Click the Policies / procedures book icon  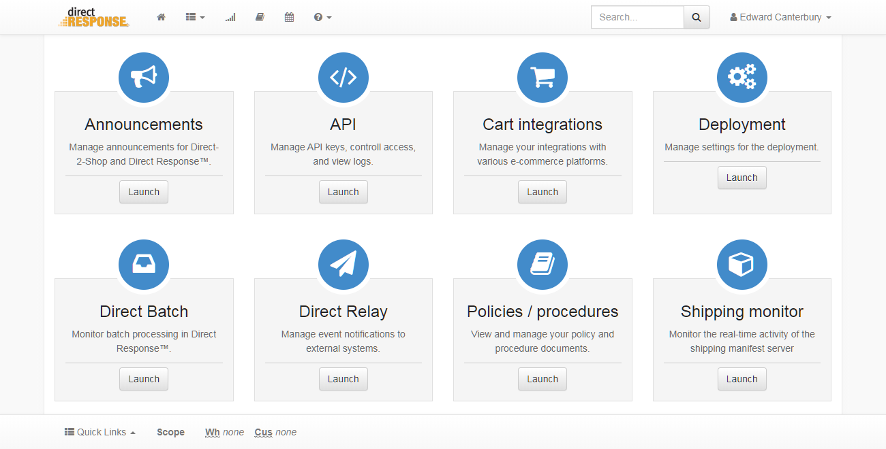[x=543, y=265]
